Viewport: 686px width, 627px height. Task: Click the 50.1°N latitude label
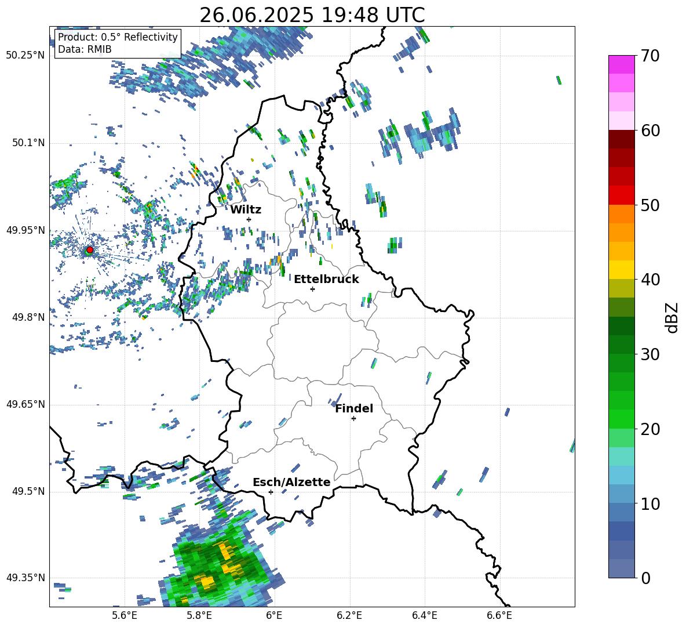(29, 143)
